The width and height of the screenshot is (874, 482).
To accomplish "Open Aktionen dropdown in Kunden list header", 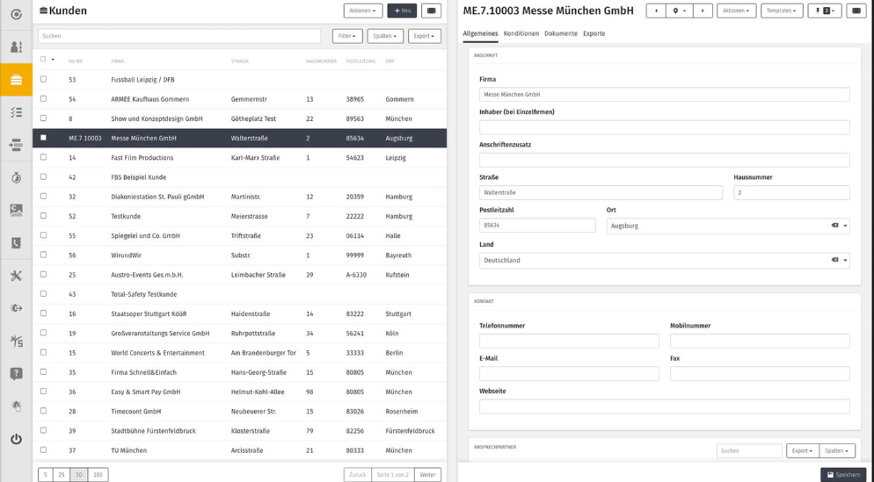I will click(363, 11).
